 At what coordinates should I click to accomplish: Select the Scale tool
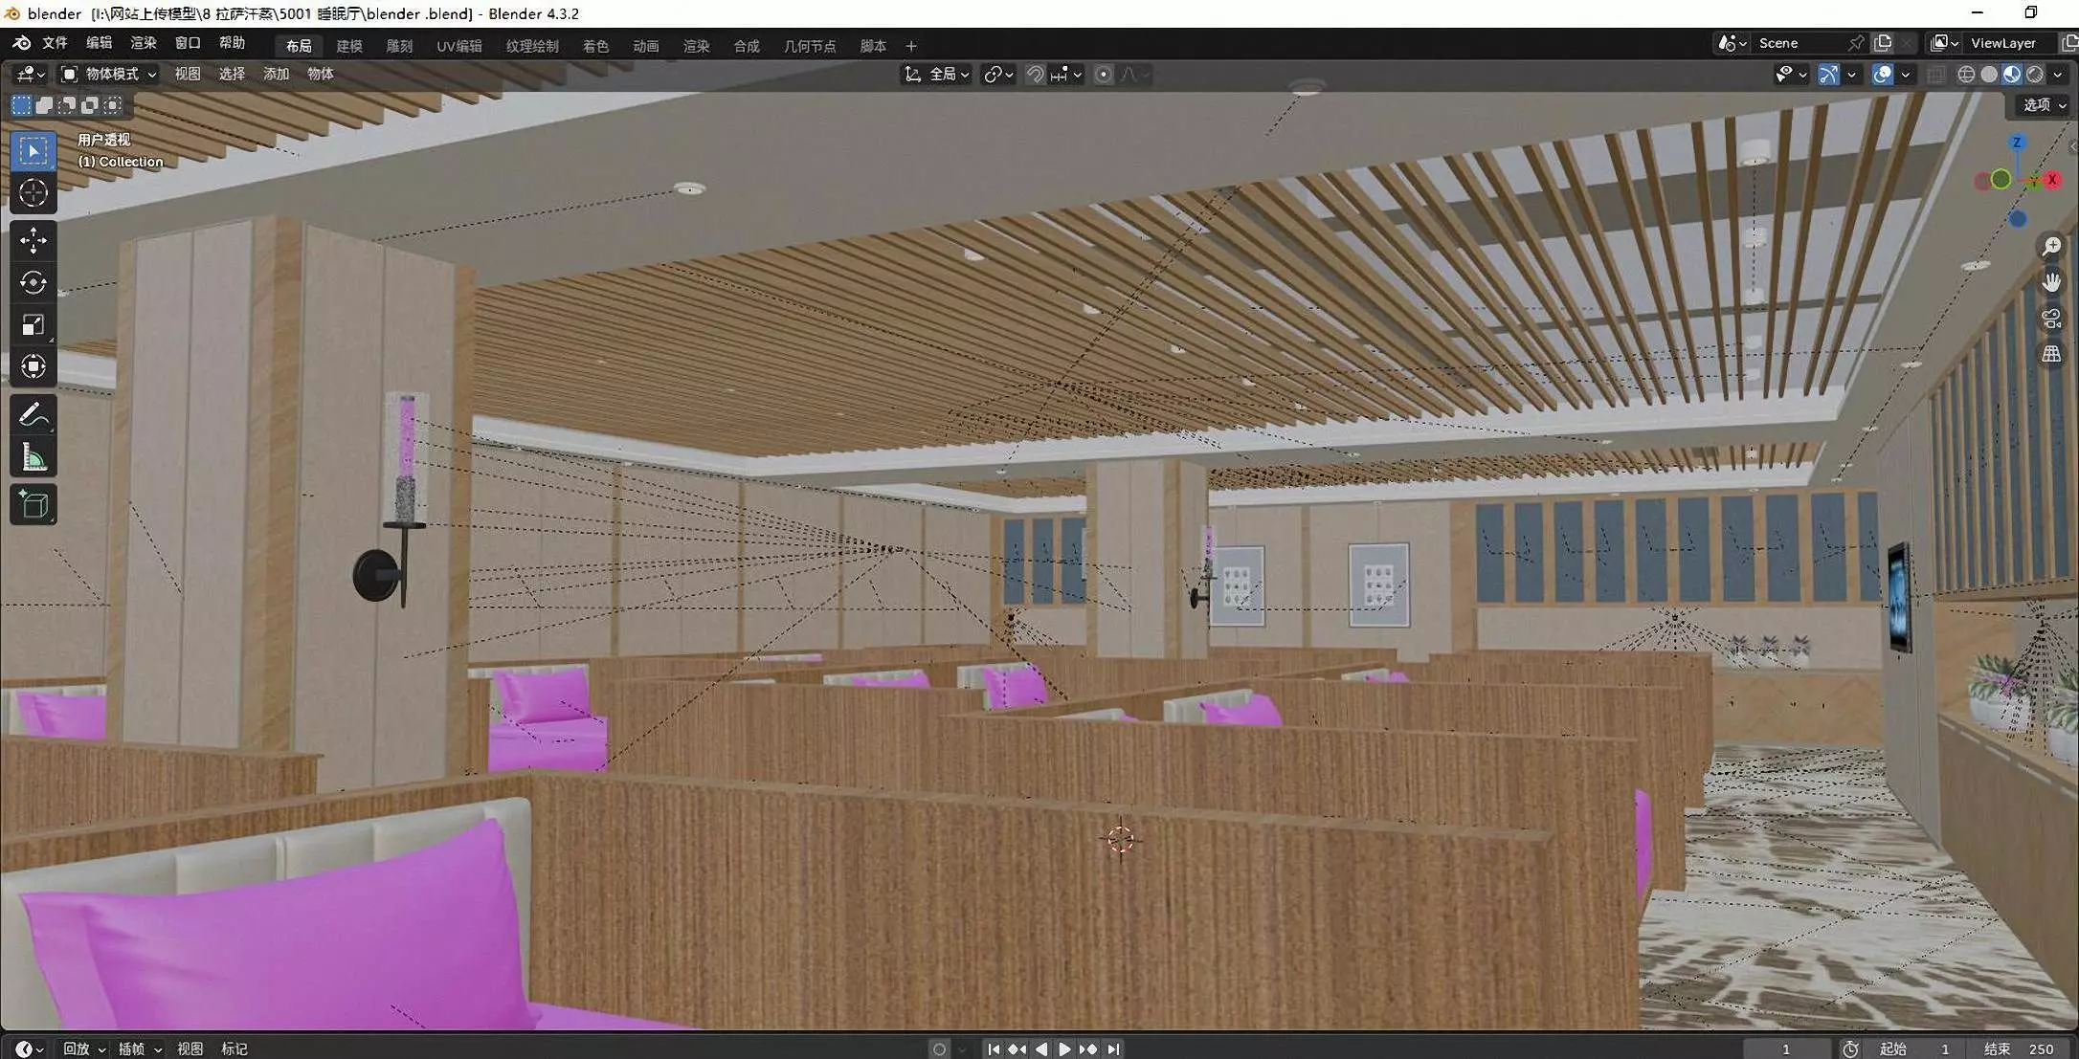coord(34,325)
